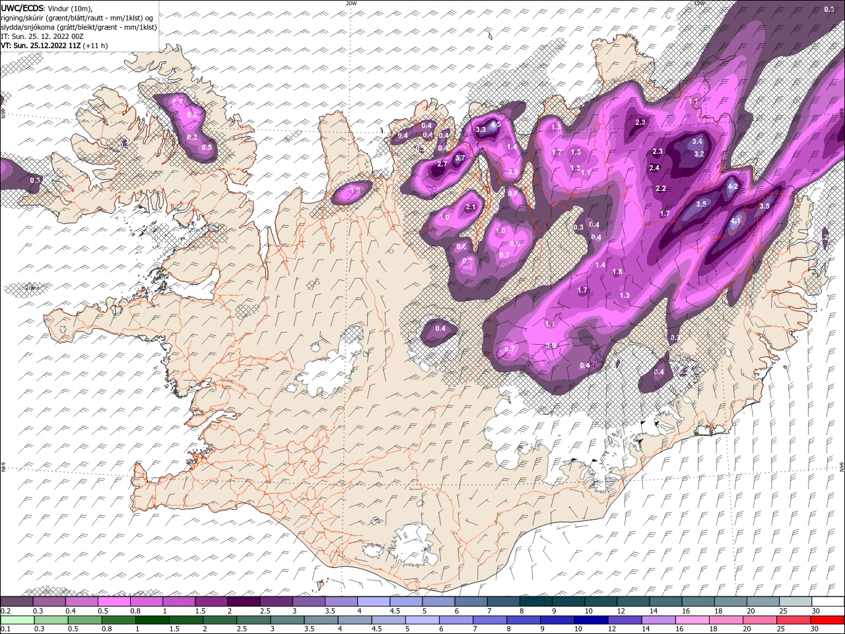Viewport: 845px width, 634px height.
Task: Click the 0.3 value at the western map edge
Action: click(35, 180)
